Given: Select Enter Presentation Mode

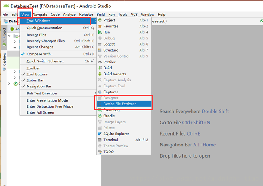Looking at the screenshot, I should coord(58,100).
